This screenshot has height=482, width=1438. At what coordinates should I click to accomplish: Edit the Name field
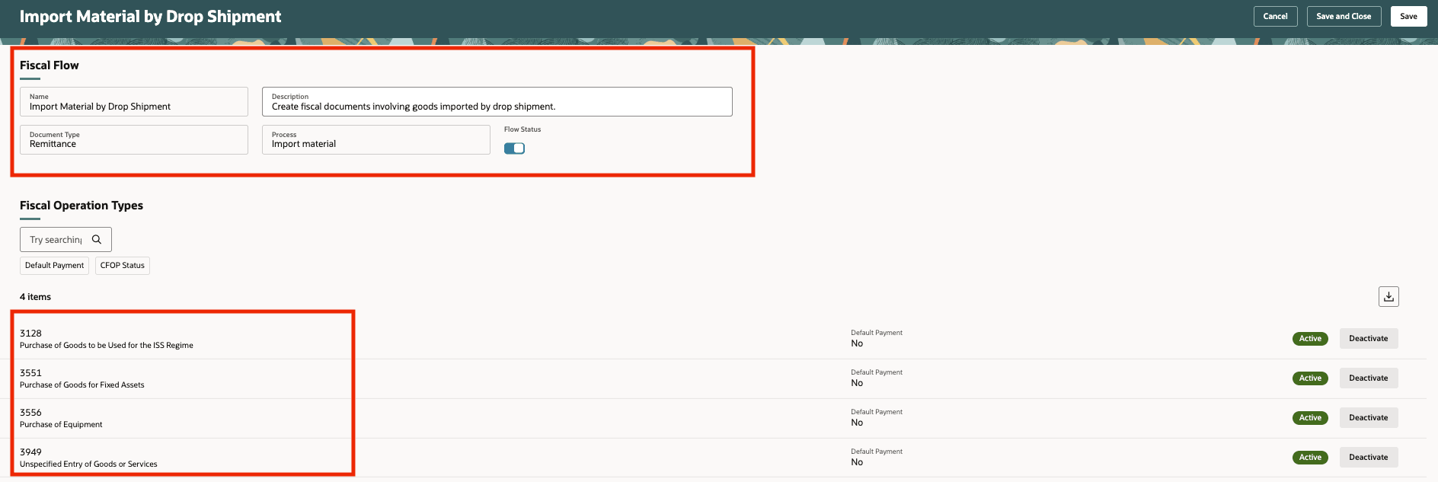tap(134, 102)
